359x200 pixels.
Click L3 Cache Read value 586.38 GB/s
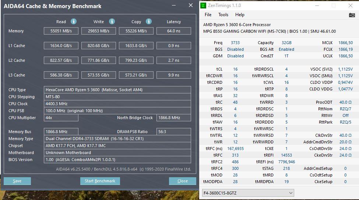61,75
